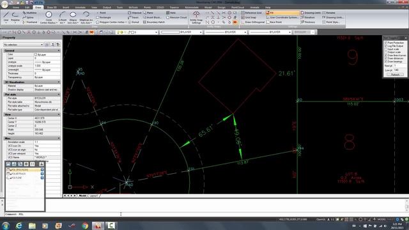Open Entity Snap Settings
The image size is (409, 230).
[x=196, y=17]
